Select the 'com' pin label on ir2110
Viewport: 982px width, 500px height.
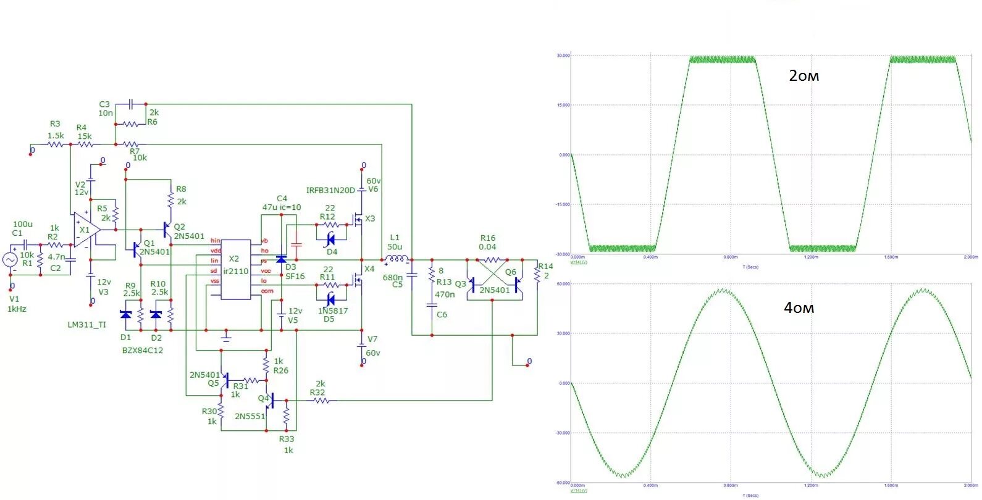[x=267, y=291]
